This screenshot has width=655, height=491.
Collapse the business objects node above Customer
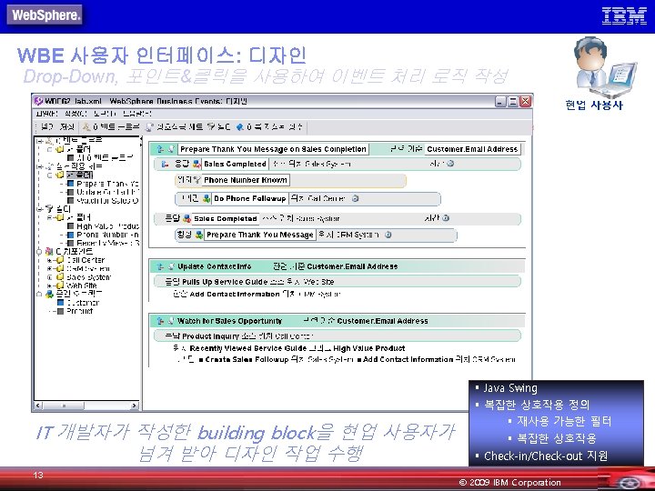(x=40, y=294)
